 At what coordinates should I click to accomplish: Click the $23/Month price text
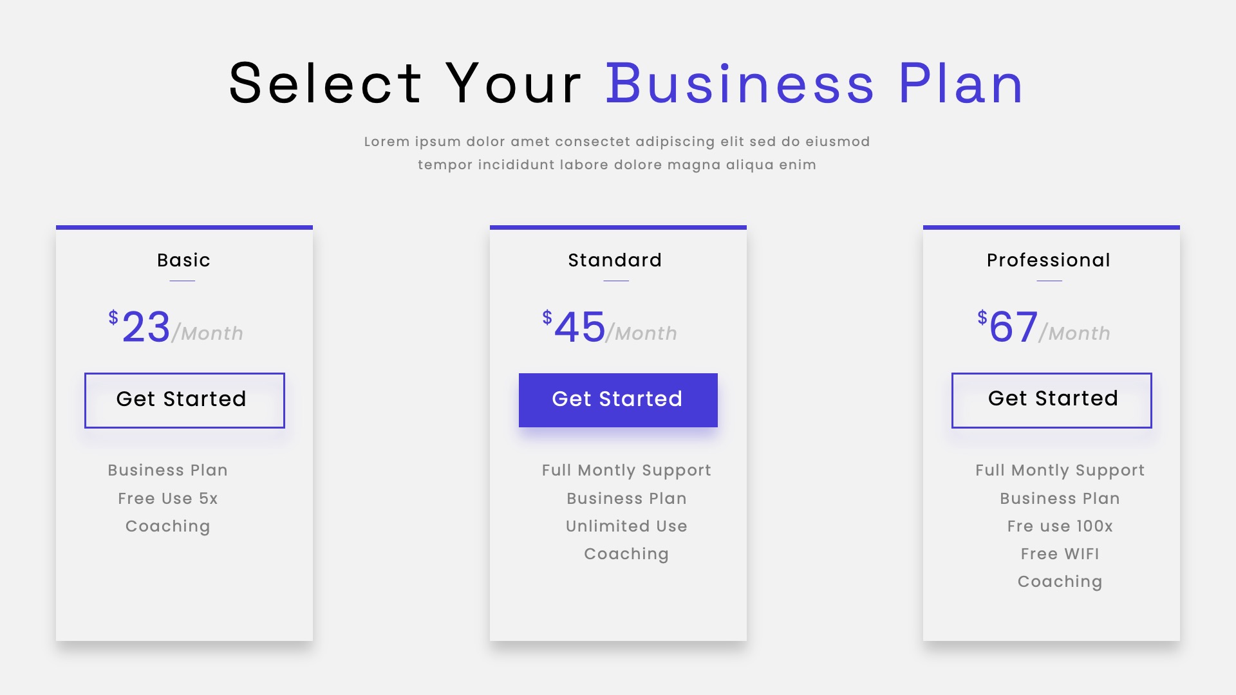click(x=175, y=329)
